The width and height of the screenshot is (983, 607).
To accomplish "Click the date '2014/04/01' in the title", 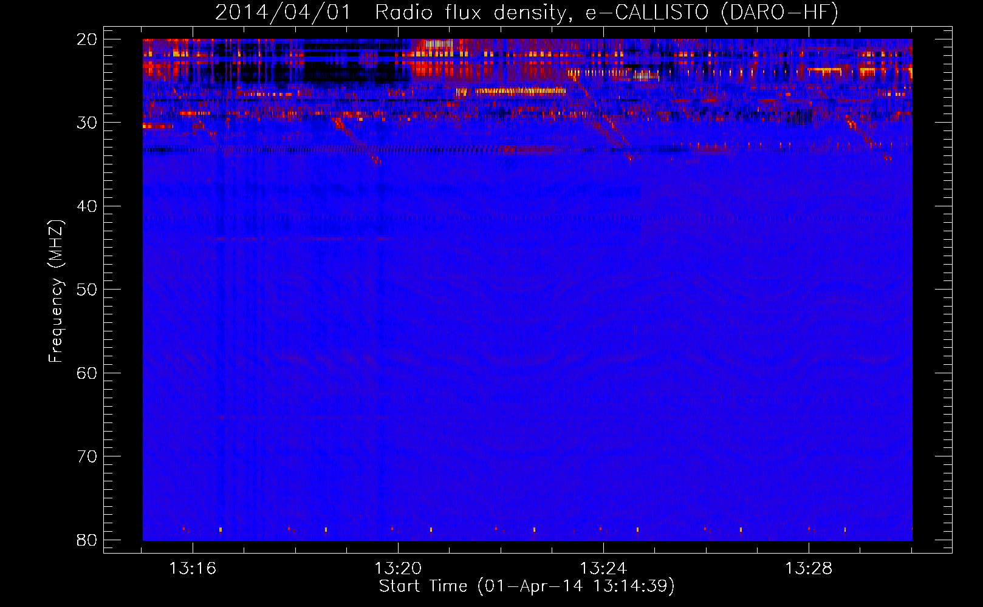I will 283,13.
